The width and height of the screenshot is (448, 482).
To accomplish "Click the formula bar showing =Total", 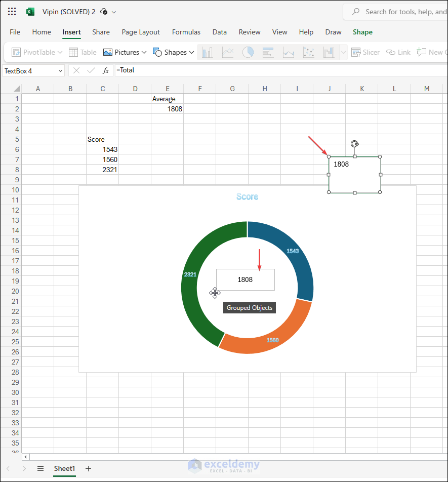I will [281, 70].
